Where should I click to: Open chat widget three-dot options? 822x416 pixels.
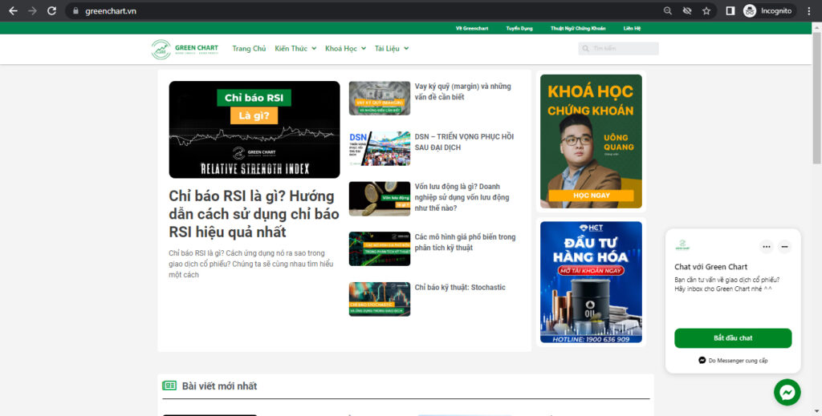tap(767, 246)
